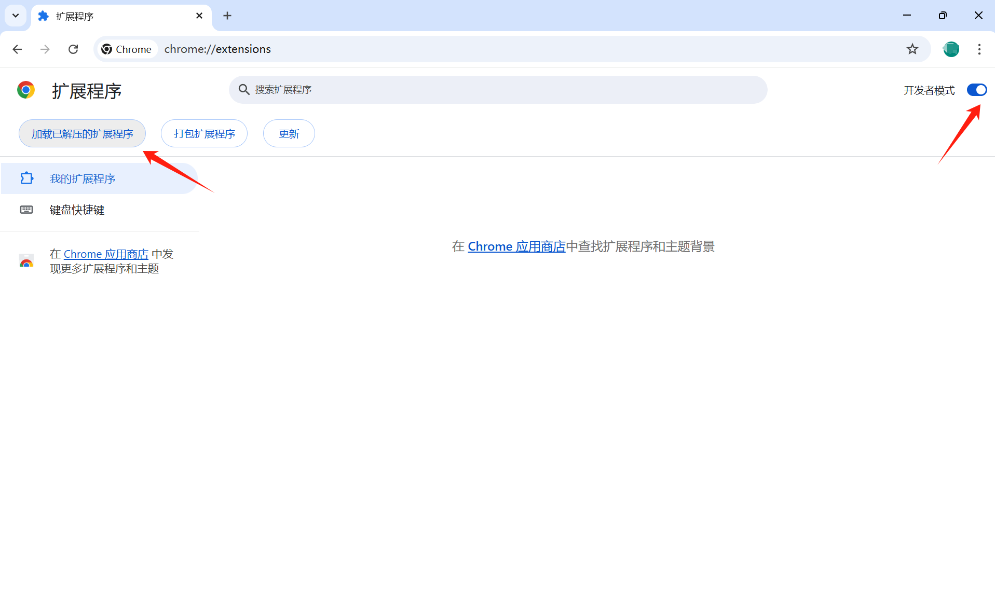Bookmark this page with the star icon
The image size is (995, 606).
click(912, 49)
